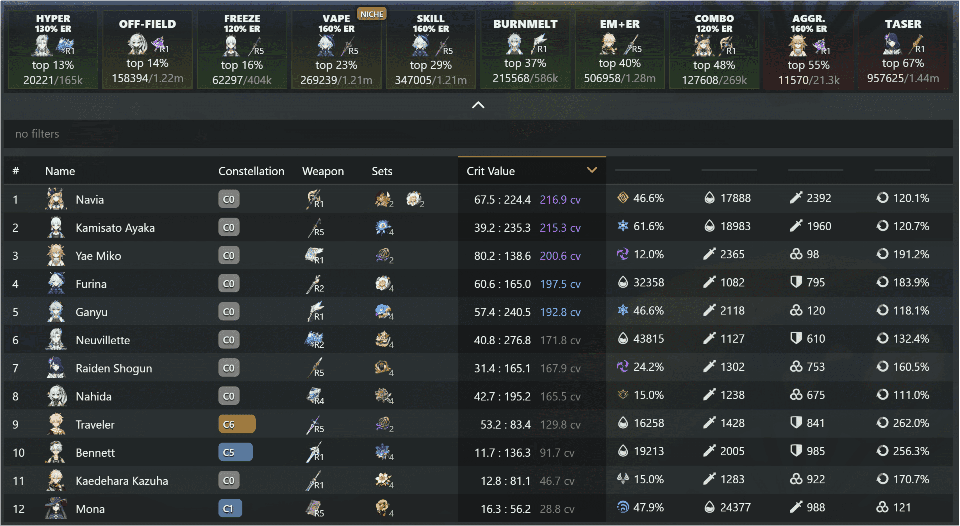
Task: Collapse the rankings panel with up chevron
Action: click(x=478, y=105)
